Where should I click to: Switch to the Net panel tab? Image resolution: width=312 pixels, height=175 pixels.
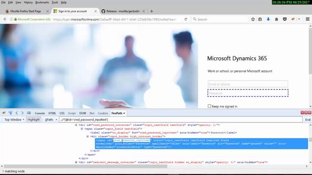point(92,113)
